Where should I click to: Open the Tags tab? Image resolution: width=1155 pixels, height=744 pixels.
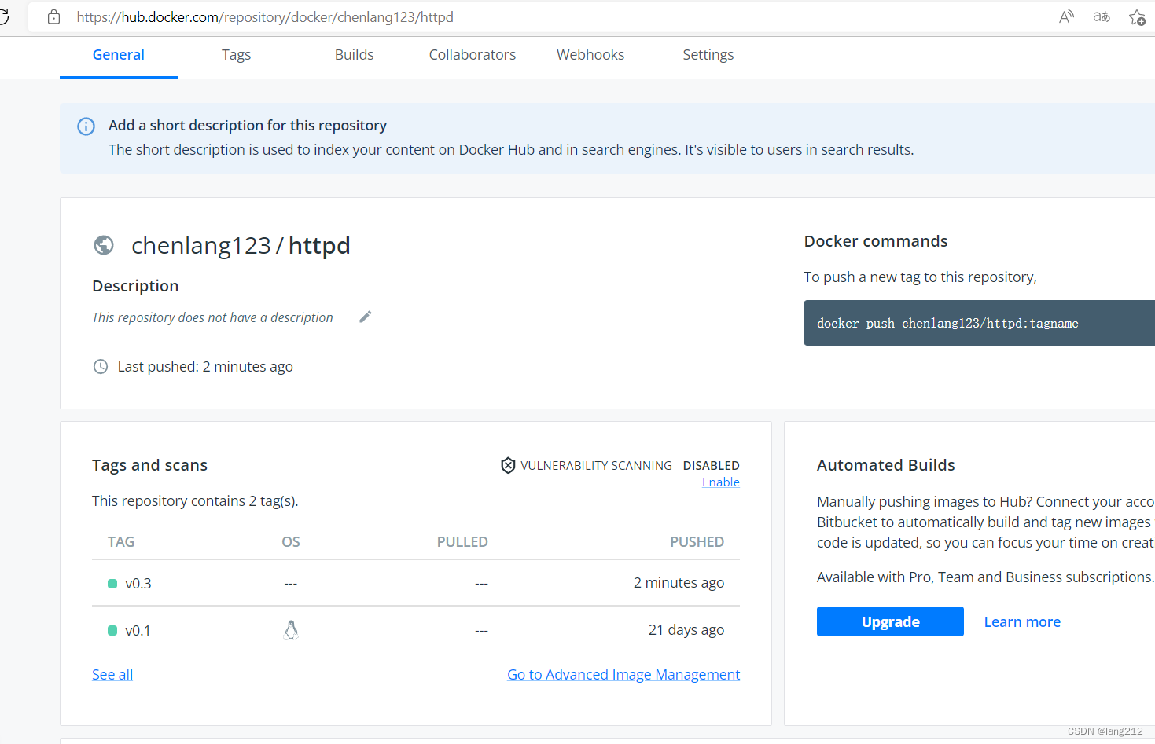[x=236, y=55]
